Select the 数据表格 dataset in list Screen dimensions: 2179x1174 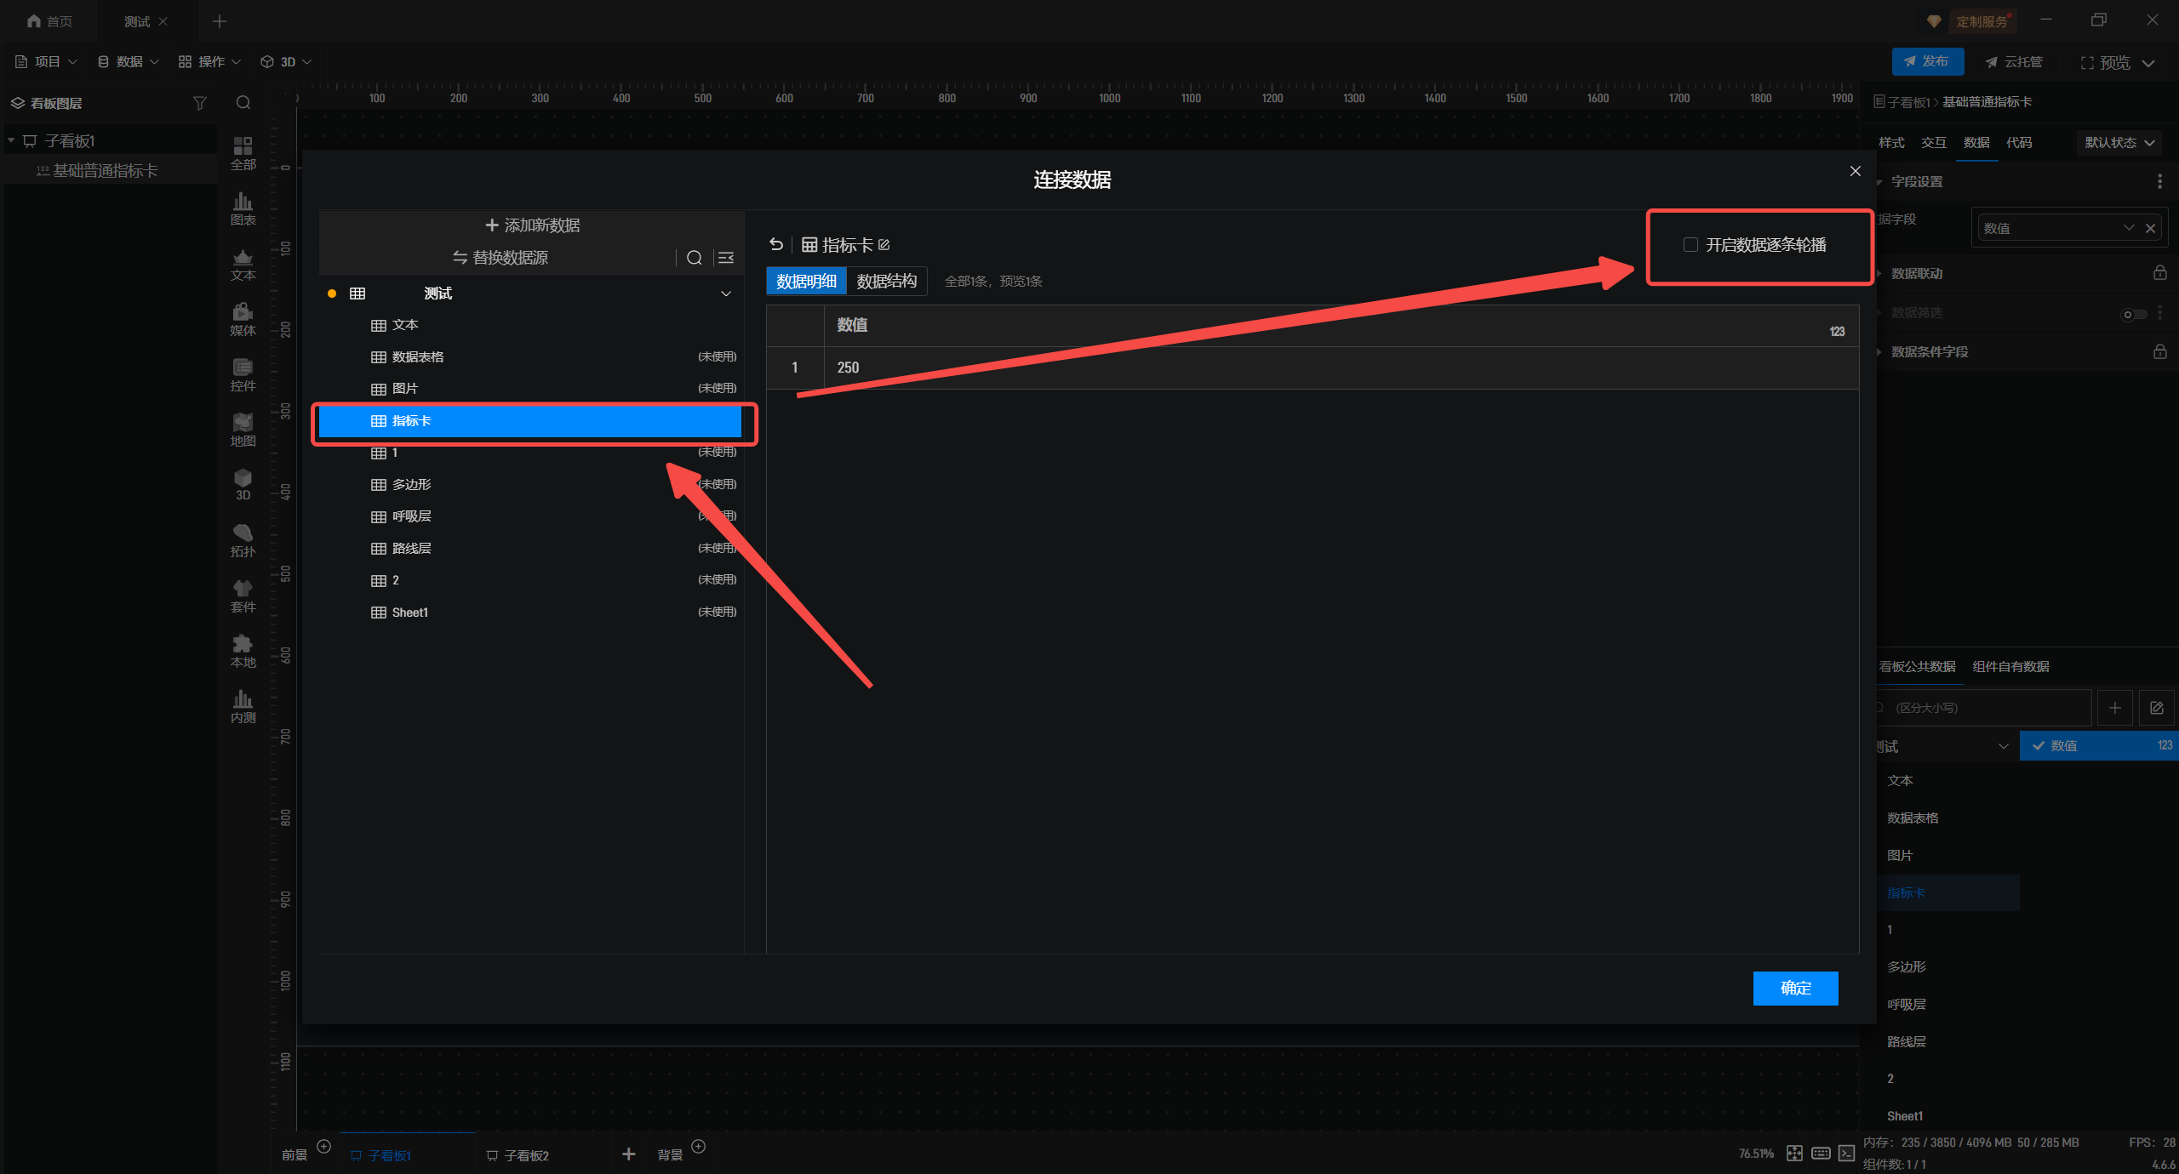[418, 357]
